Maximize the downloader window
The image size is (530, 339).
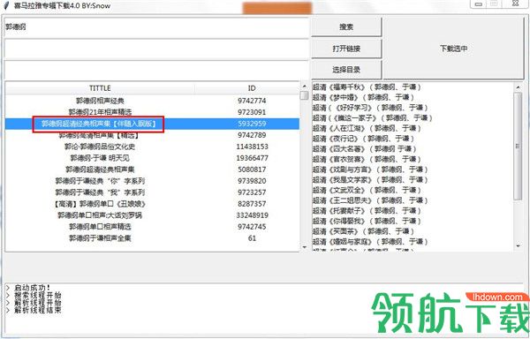[x=494, y=4]
